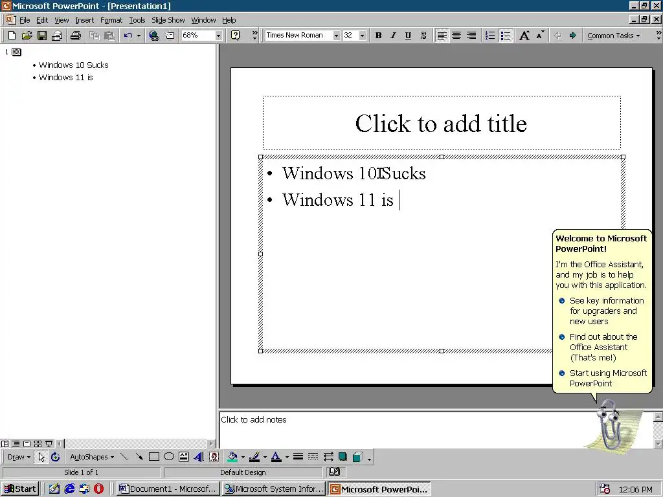
Task: Decrease font size with small A icon
Action: [540, 36]
